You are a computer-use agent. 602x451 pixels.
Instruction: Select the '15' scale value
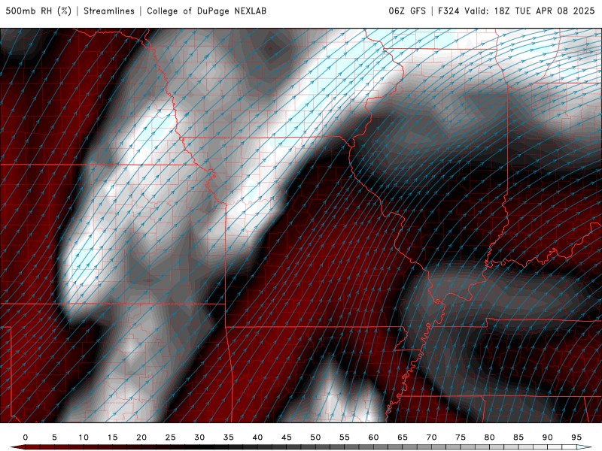point(112,437)
